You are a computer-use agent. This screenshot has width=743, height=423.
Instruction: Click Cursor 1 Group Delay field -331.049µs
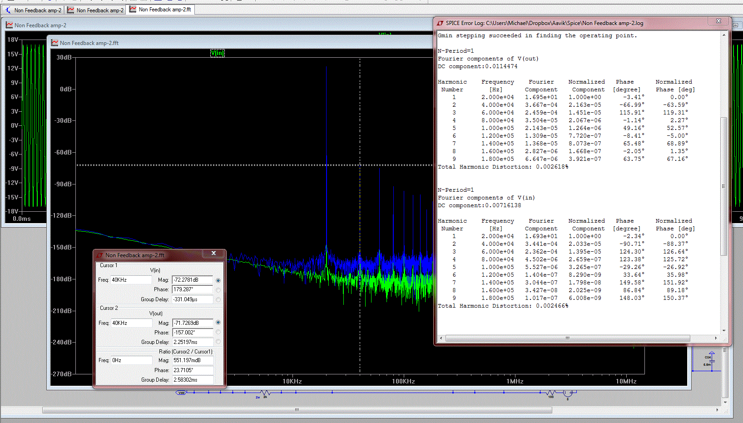coord(193,299)
